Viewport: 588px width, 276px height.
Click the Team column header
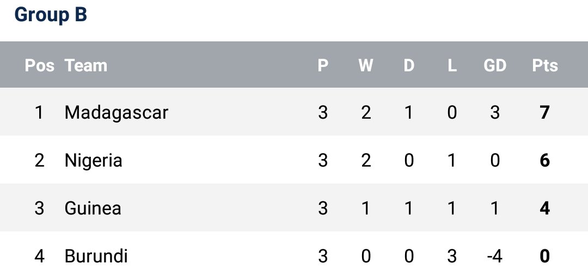click(86, 66)
